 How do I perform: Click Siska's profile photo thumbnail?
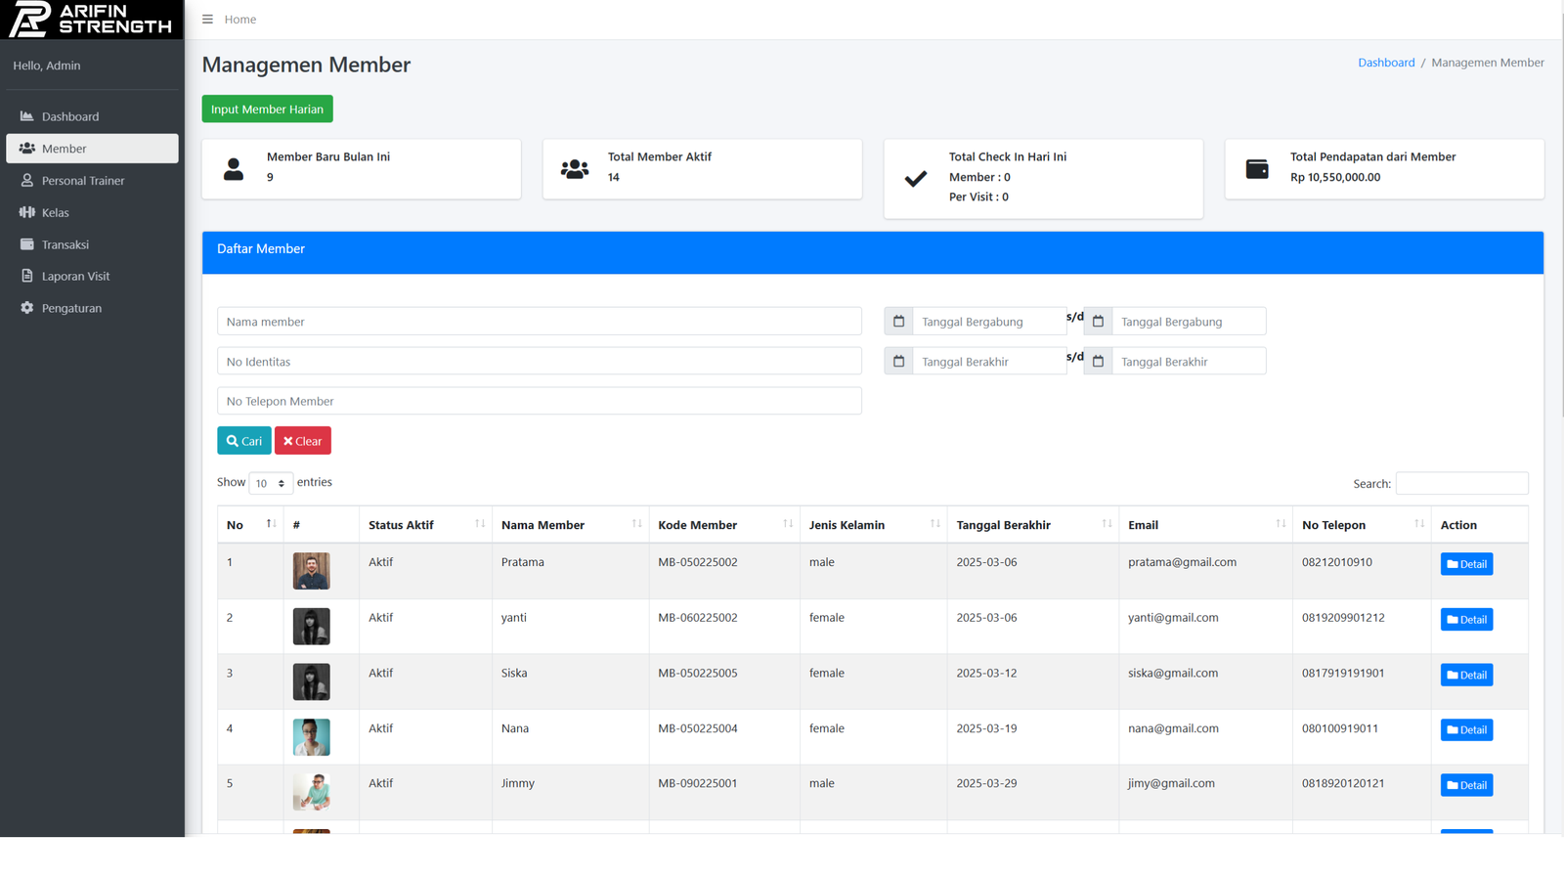point(312,681)
